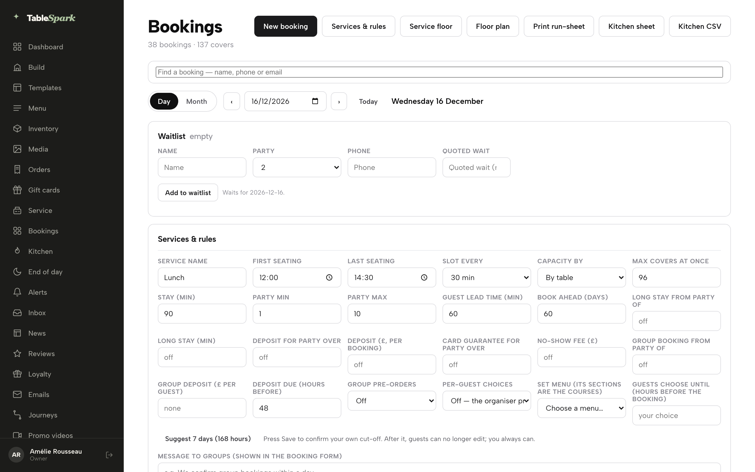Open the Capacity by dropdown

[x=581, y=277]
